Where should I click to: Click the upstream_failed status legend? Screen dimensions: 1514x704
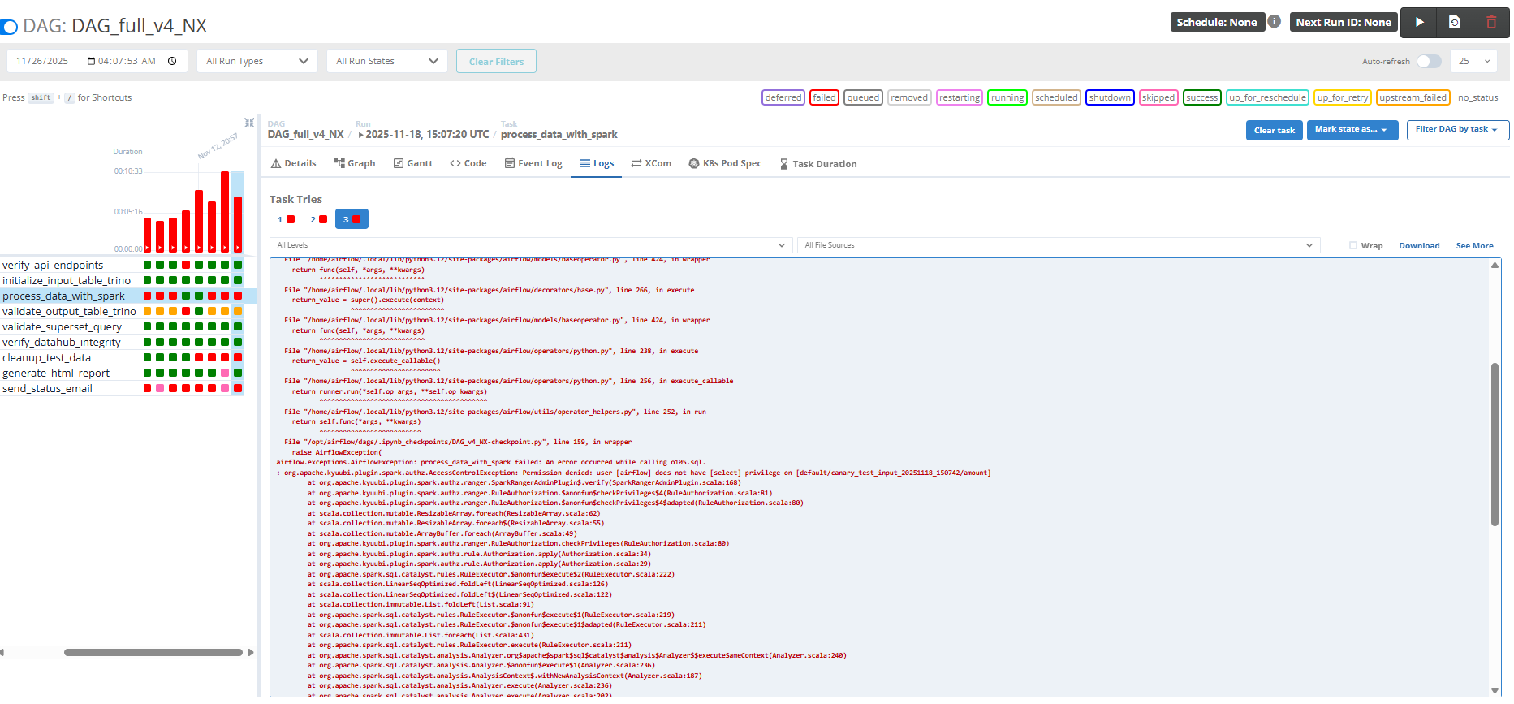(1413, 97)
